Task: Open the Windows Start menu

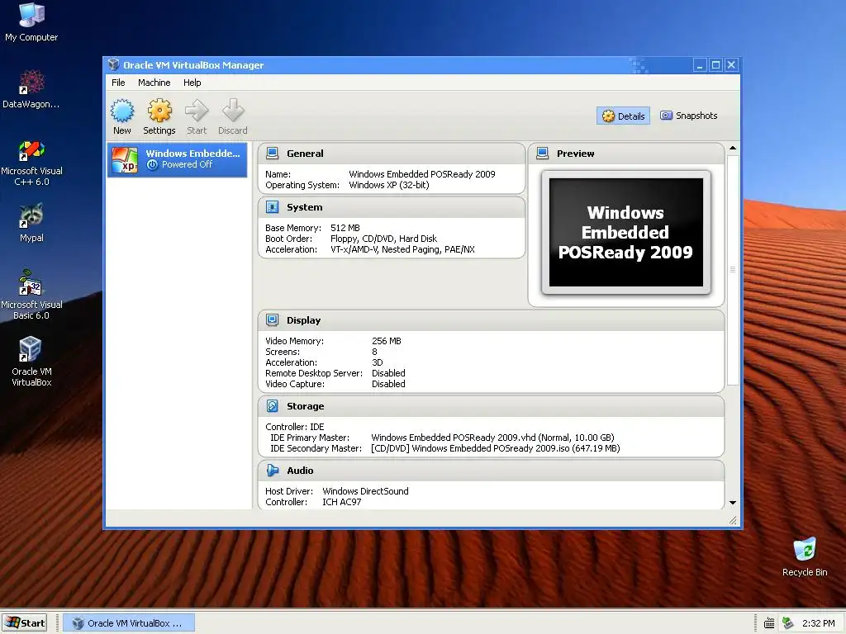Action: pos(25,623)
